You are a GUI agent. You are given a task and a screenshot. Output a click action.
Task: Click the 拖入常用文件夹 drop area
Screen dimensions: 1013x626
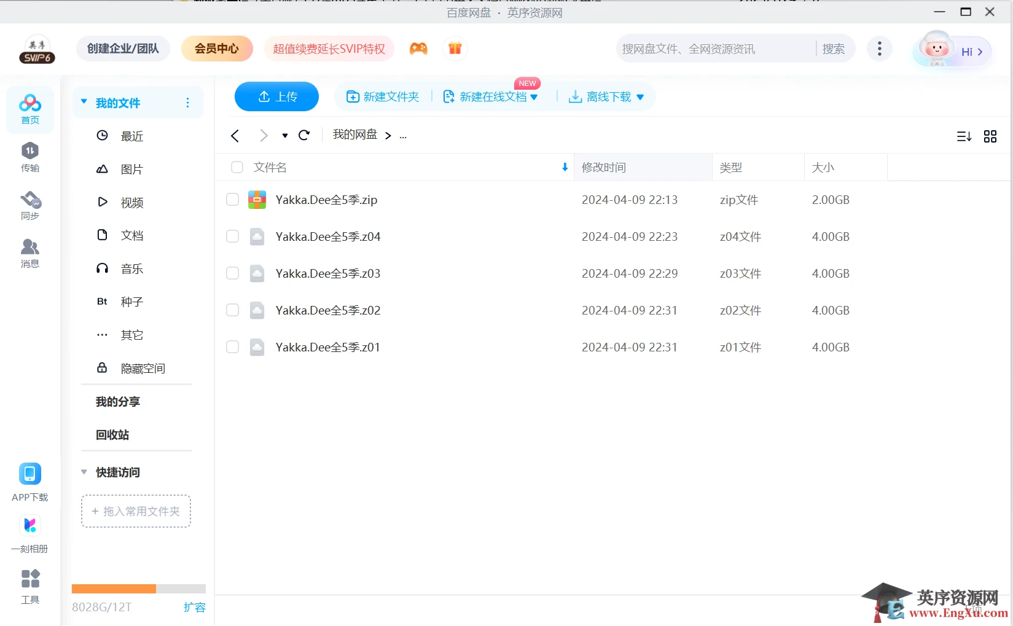point(136,511)
